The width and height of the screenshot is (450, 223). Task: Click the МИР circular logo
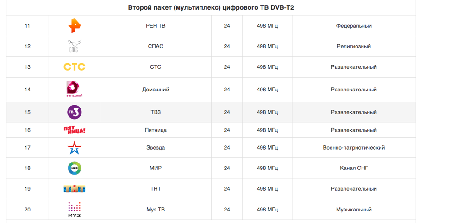75,168
